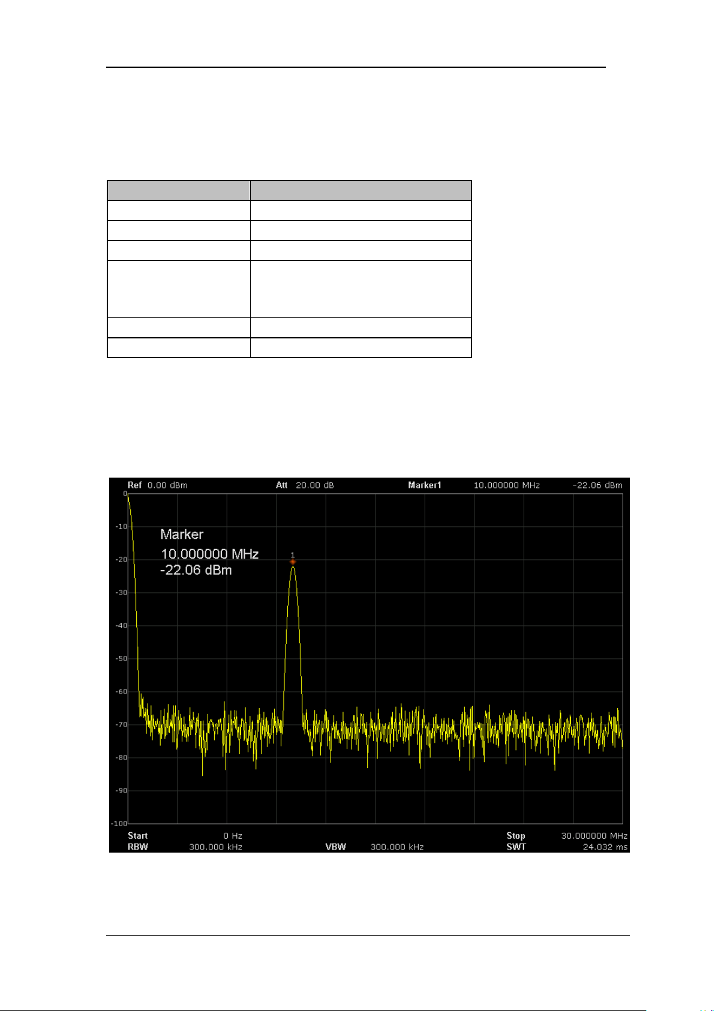This screenshot has width=715, height=1011.
Task: Select the -22.06 dBm value in header
Action: tap(597, 485)
